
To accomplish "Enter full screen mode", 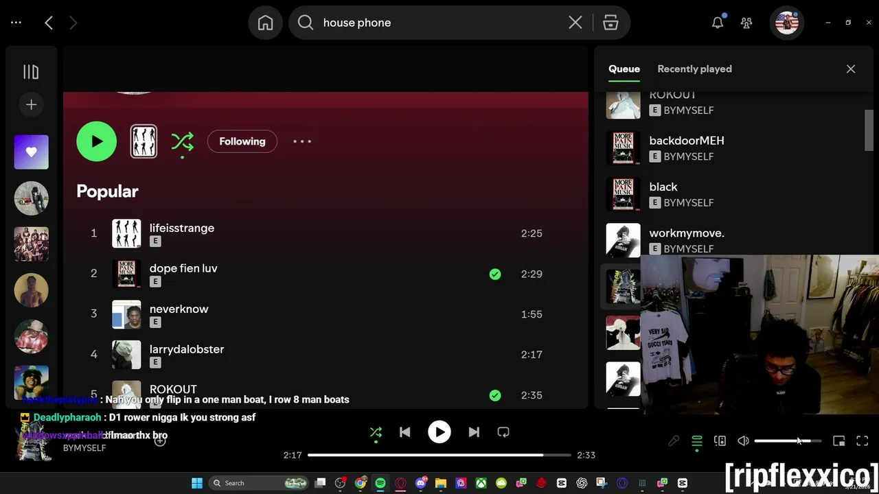I will pyautogui.click(x=863, y=441).
